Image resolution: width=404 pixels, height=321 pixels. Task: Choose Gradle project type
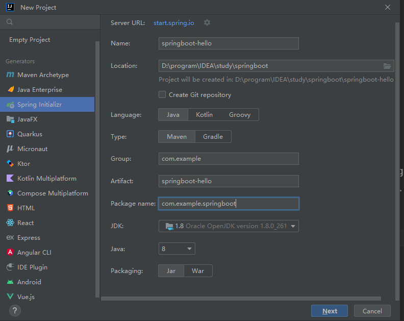tap(213, 137)
